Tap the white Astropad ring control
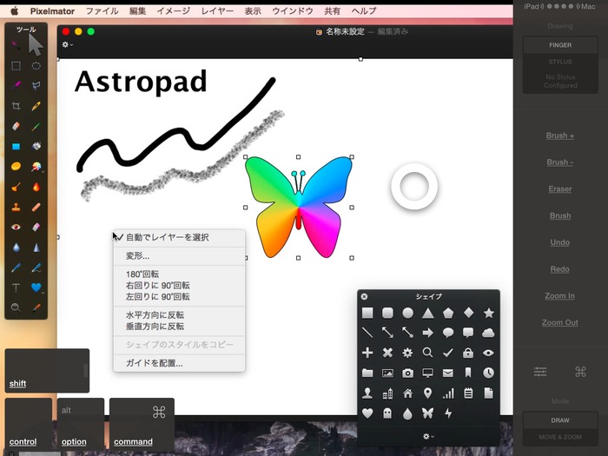Screen dimensions: 608x456 [414, 186]
